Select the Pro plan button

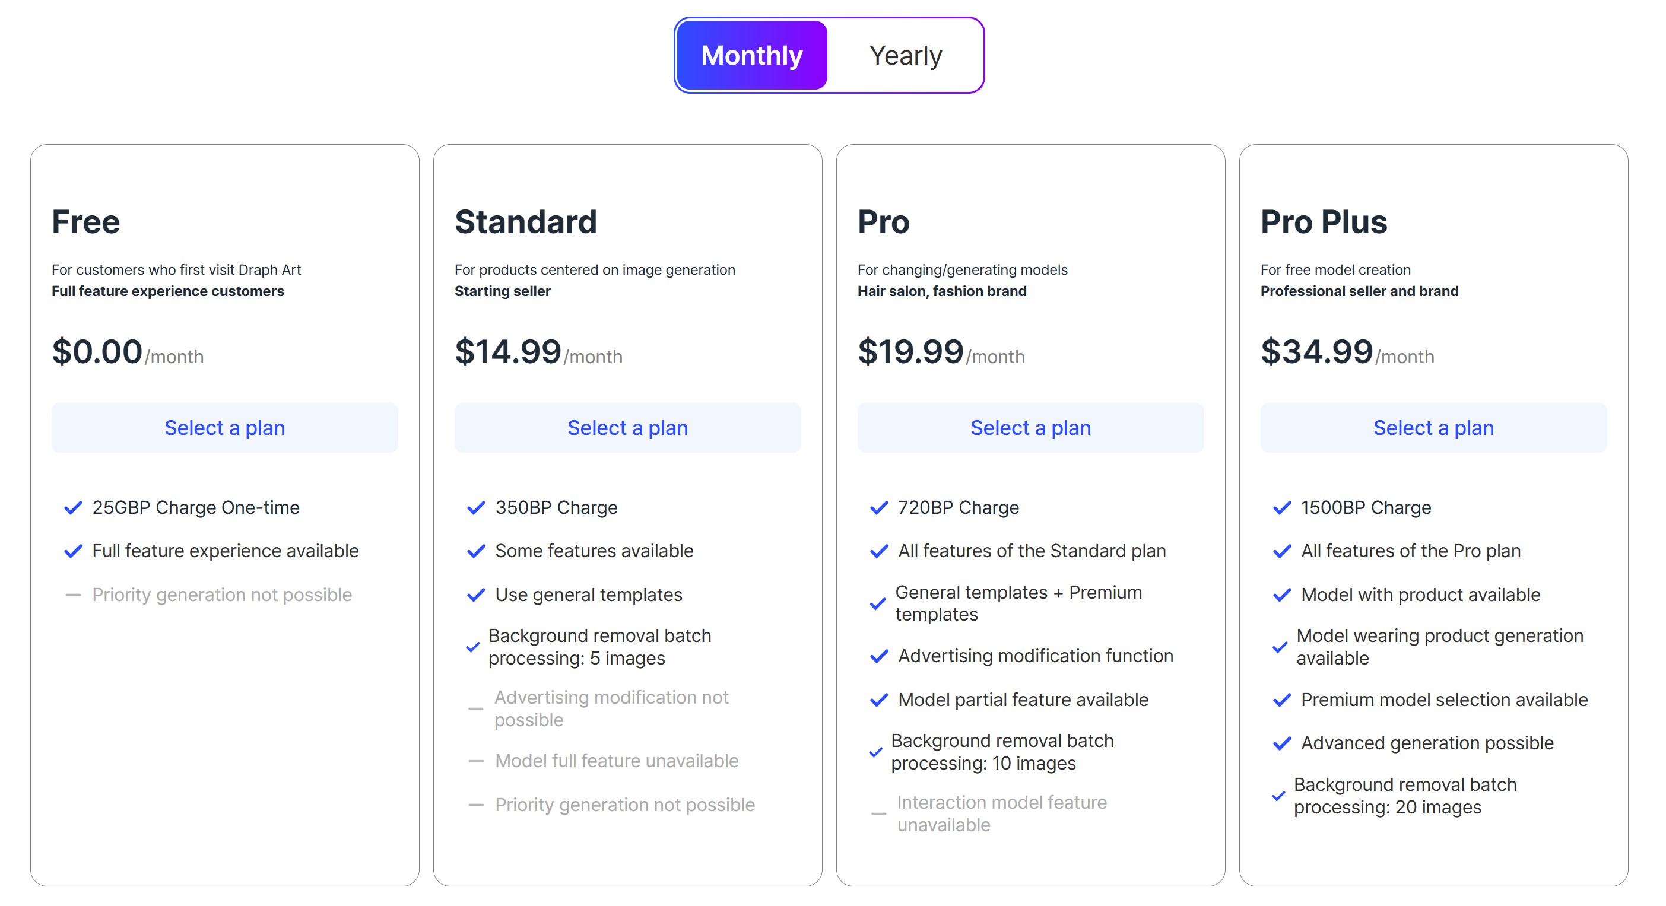point(1030,427)
